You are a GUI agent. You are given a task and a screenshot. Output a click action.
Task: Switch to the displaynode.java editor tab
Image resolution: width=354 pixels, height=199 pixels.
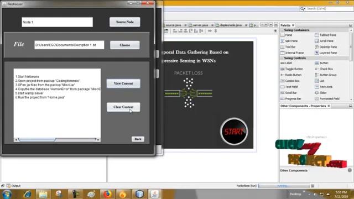[x=230, y=25]
